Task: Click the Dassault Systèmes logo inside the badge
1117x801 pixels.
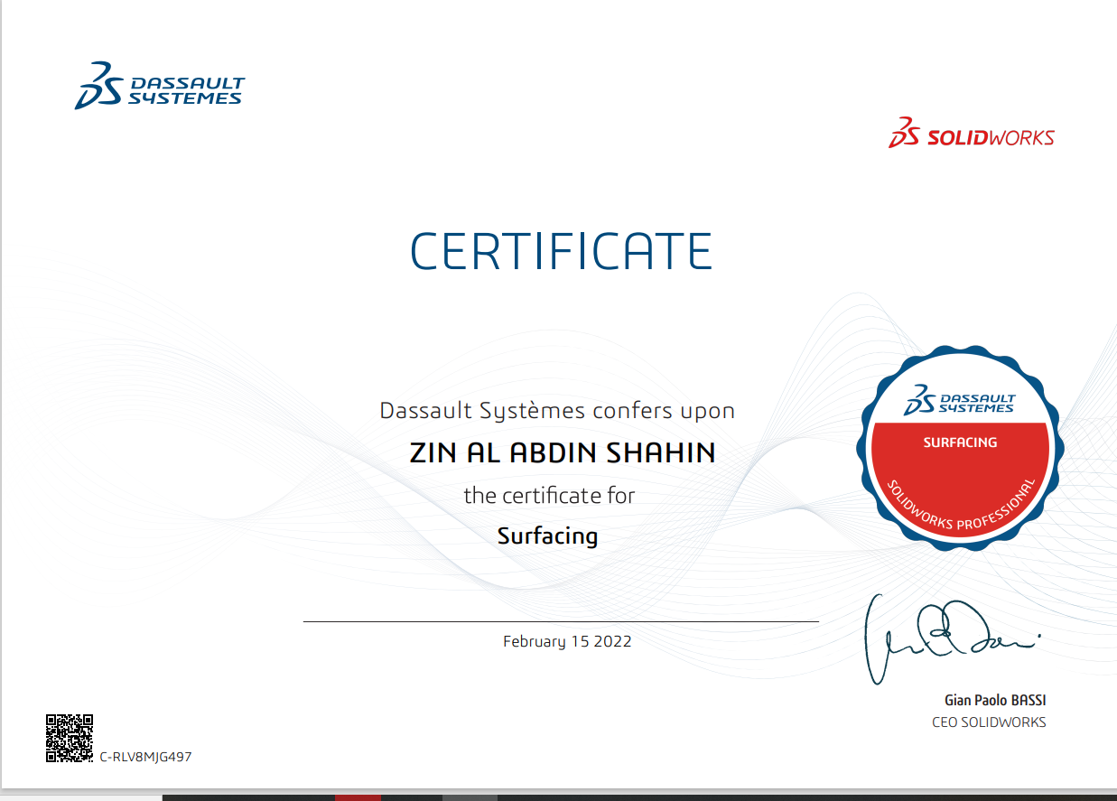Action: pos(960,399)
